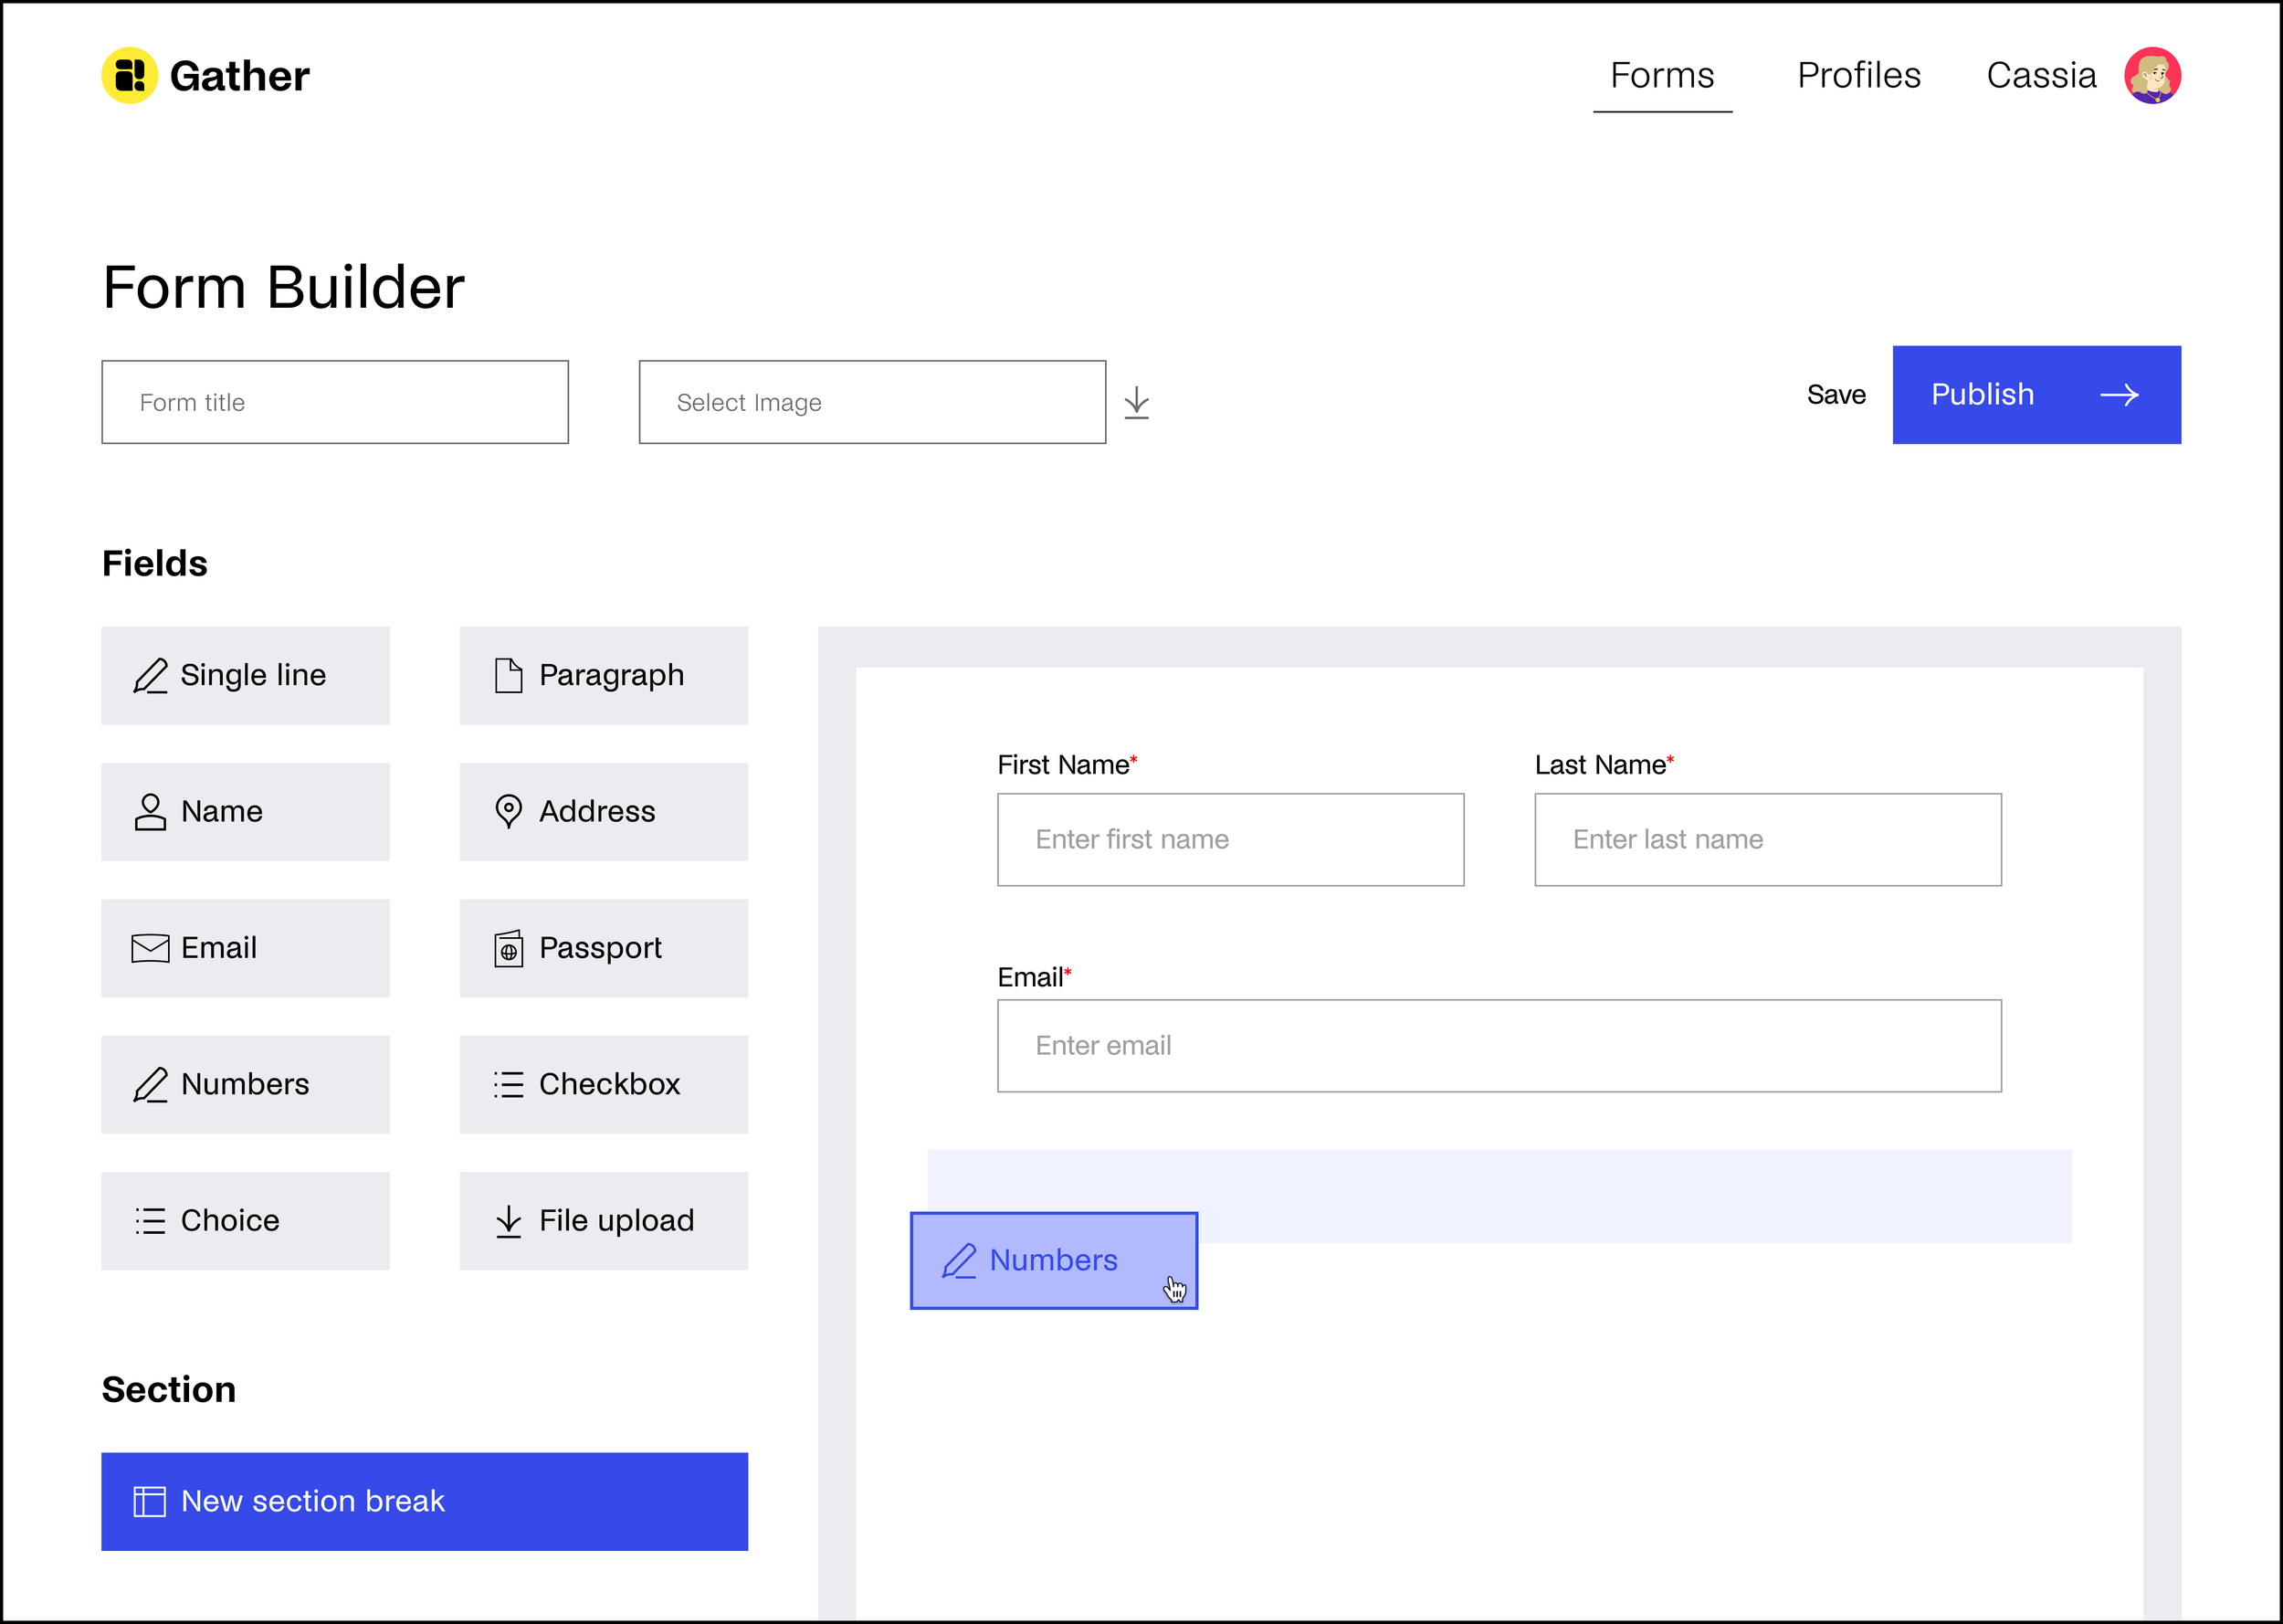This screenshot has width=2283, height=1624.
Task: Click the Enter email input box
Action: point(1499,1045)
